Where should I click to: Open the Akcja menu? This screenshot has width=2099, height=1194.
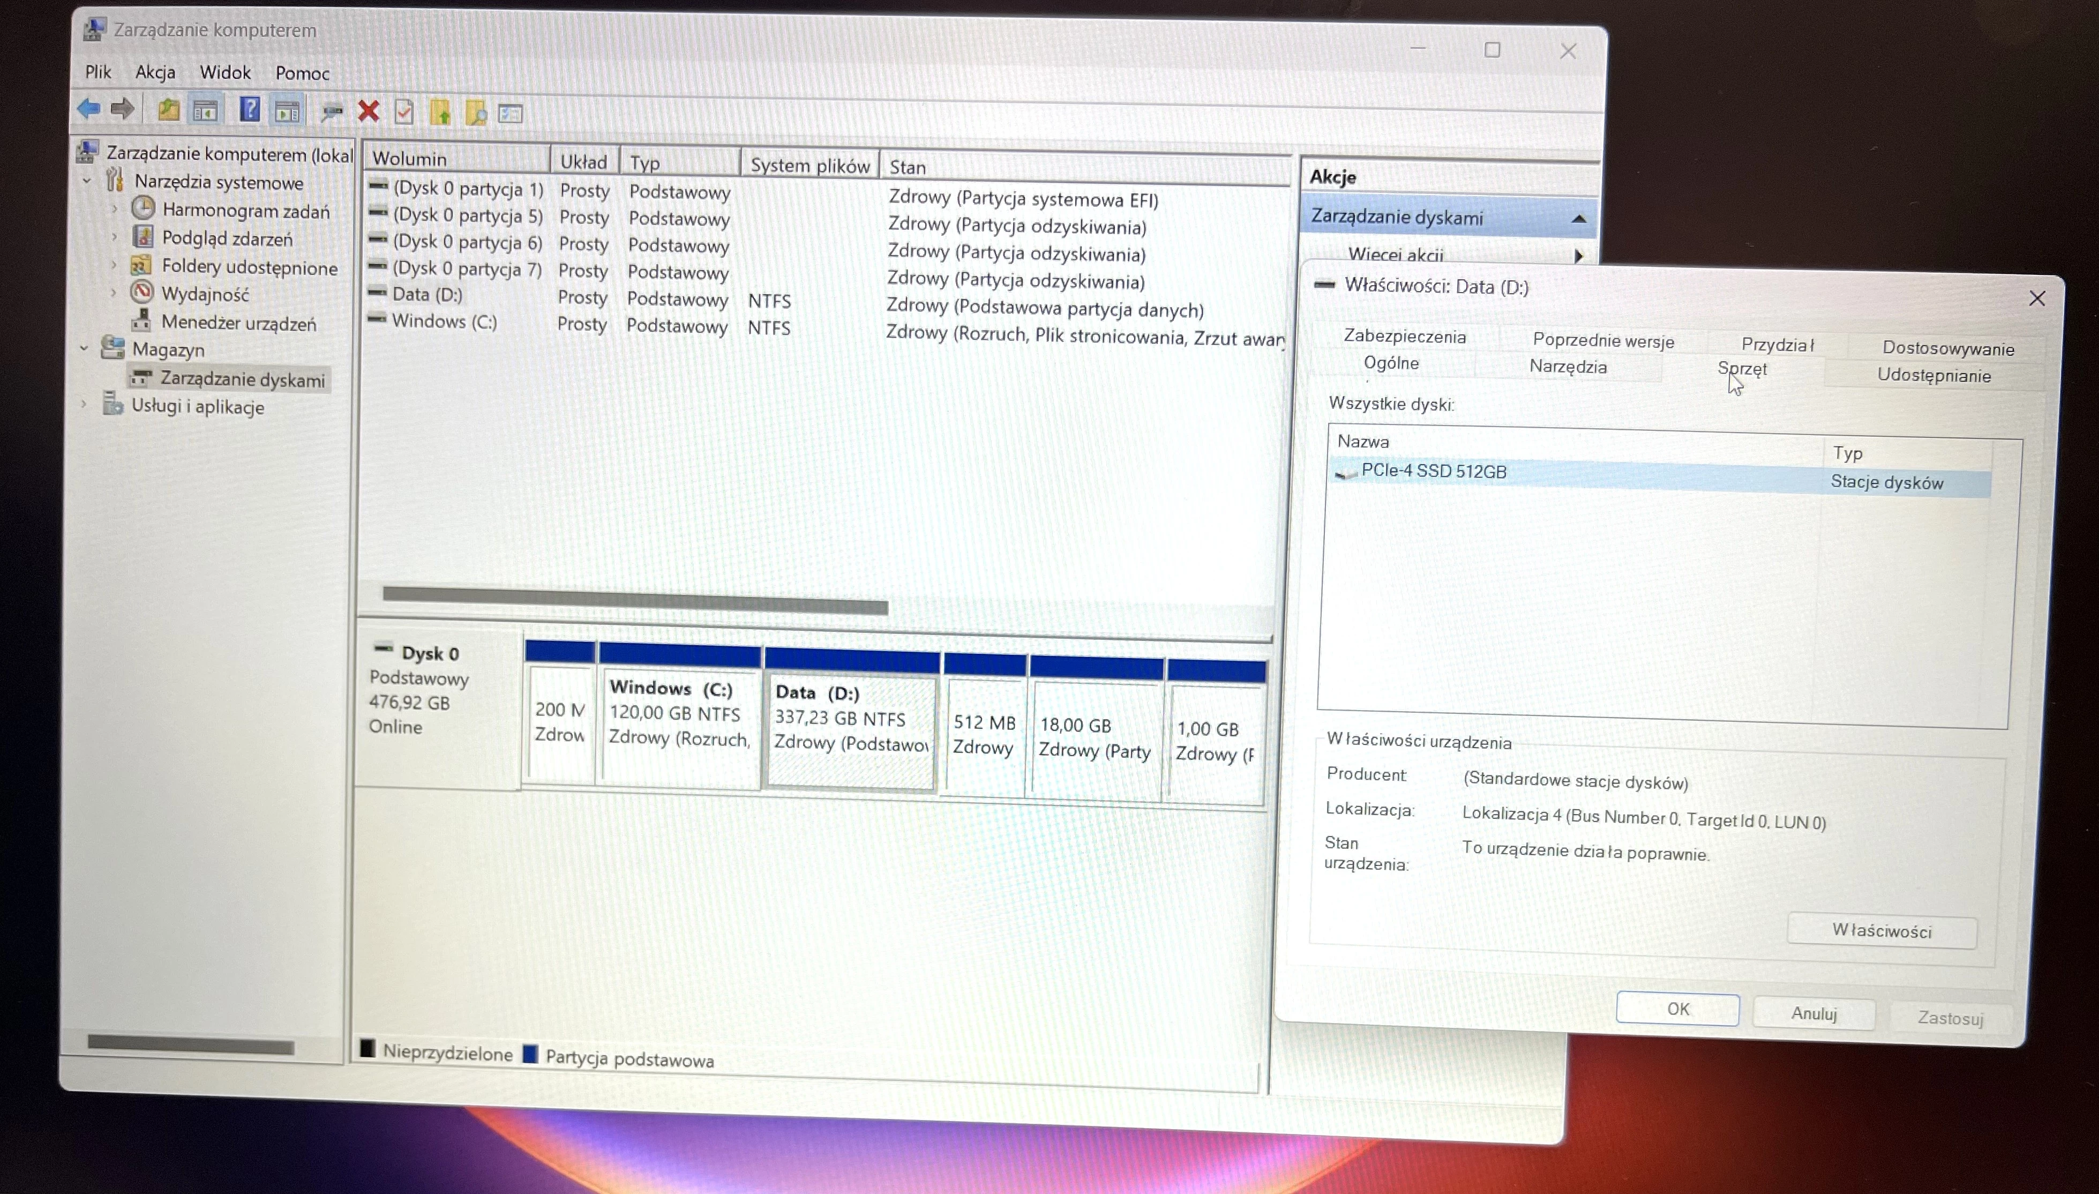[x=155, y=72]
